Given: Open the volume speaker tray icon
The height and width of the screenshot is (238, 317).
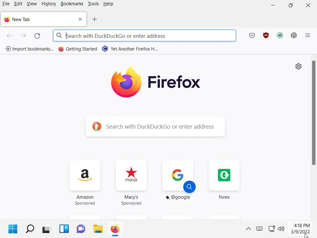Looking at the screenshot, I should tap(281, 229).
